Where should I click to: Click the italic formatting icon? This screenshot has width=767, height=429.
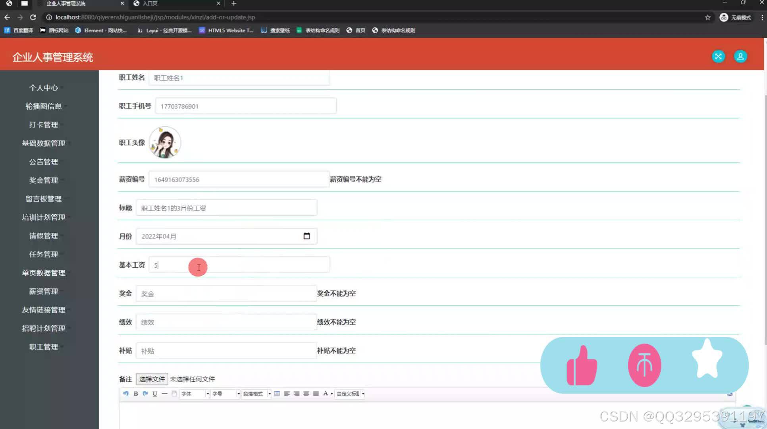click(145, 394)
